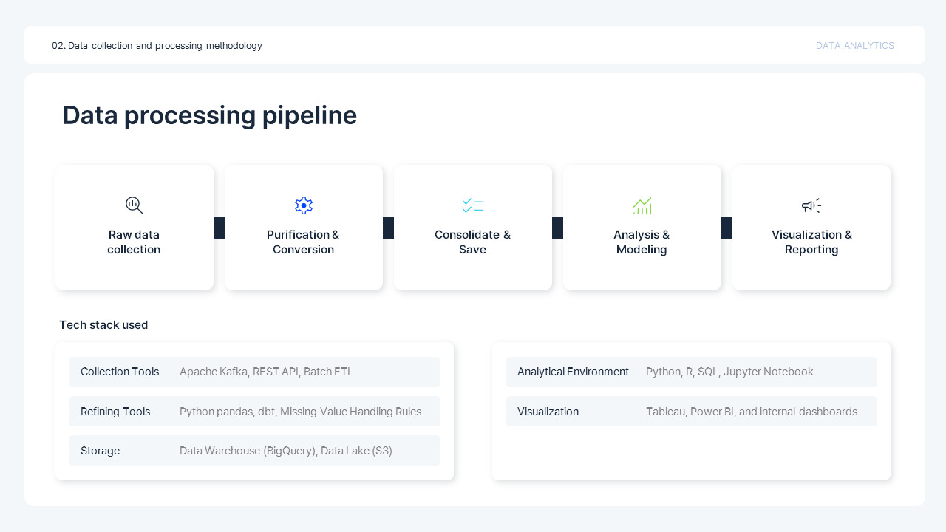This screenshot has height=532, width=946.
Task: Click the magnifier chart icon above Raw data collection
Action: click(x=135, y=205)
